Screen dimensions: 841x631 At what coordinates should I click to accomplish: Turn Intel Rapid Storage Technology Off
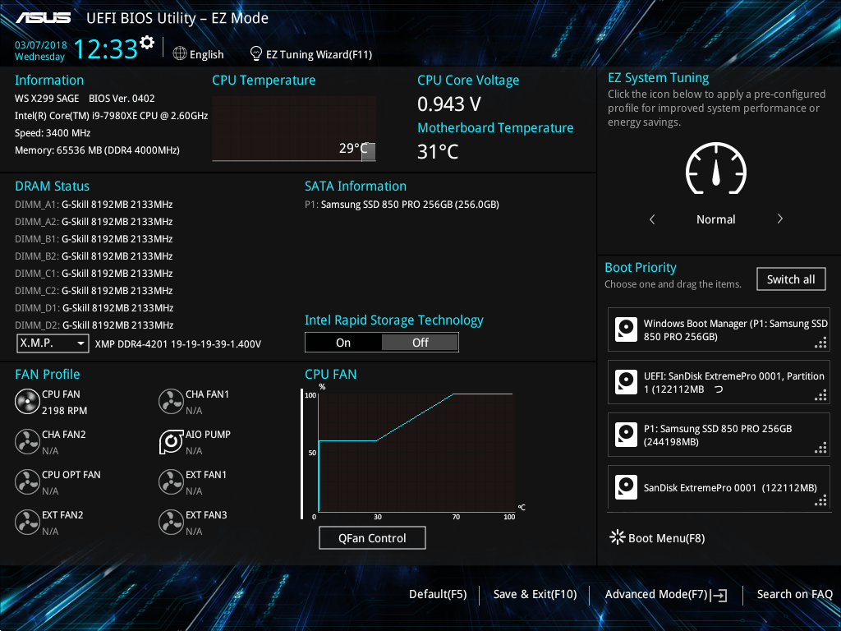tap(420, 343)
